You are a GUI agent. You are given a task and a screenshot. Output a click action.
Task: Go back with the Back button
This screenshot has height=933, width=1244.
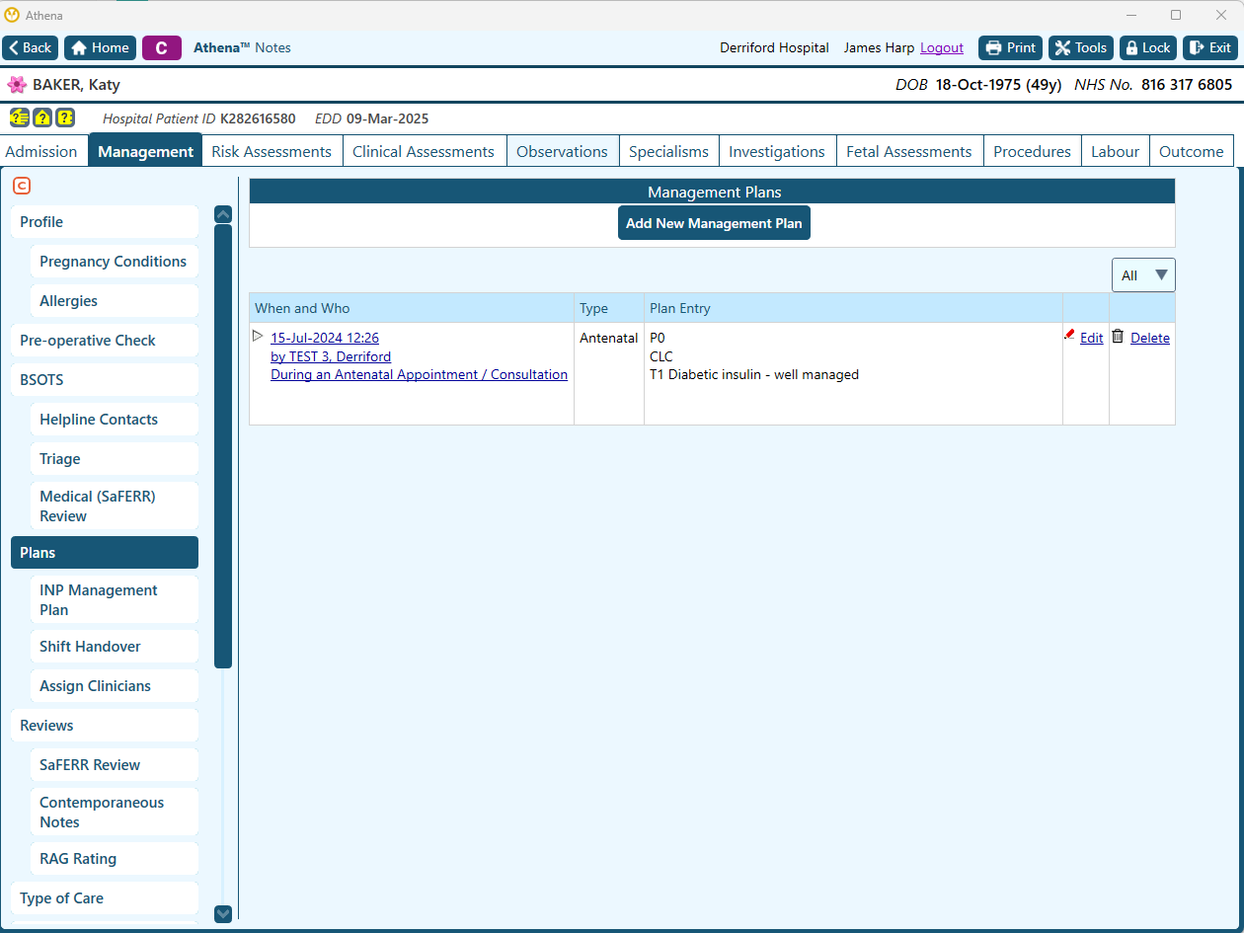click(31, 47)
